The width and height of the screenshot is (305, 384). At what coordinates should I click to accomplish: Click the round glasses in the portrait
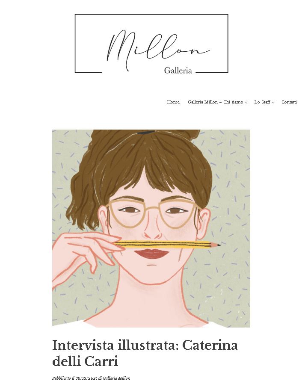[152, 213]
